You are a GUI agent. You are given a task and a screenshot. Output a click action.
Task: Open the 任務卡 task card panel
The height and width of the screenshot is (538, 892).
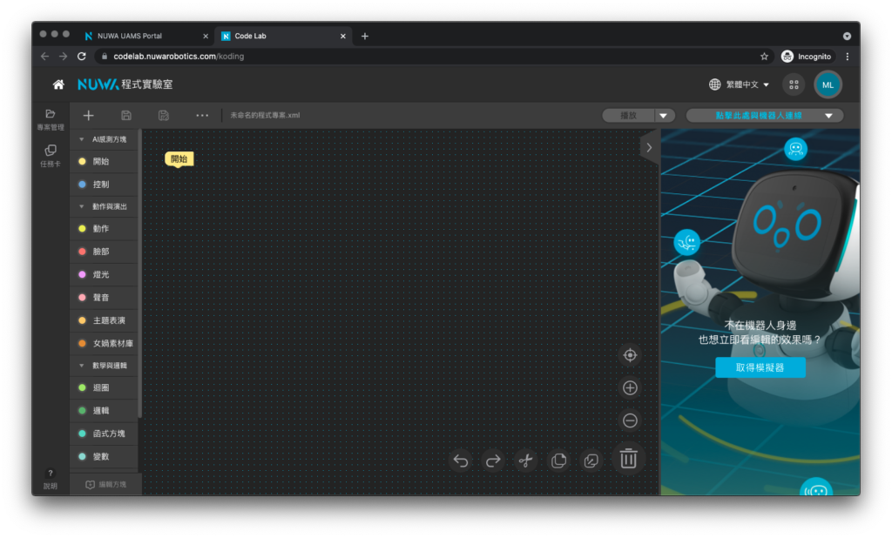[50, 156]
